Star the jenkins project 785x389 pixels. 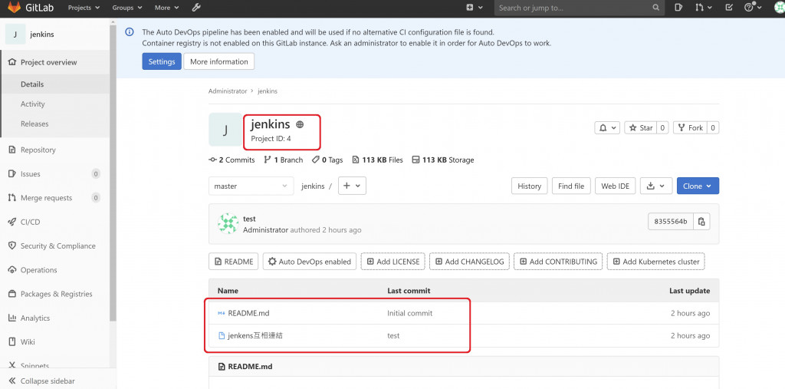click(x=640, y=128)
